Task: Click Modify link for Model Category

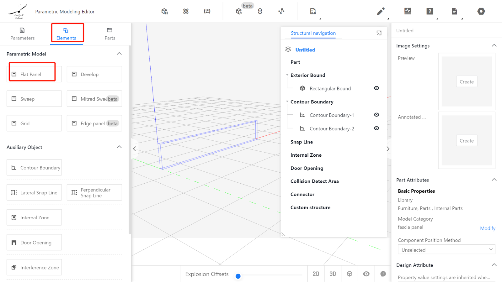Action: [x=488, y=228]
